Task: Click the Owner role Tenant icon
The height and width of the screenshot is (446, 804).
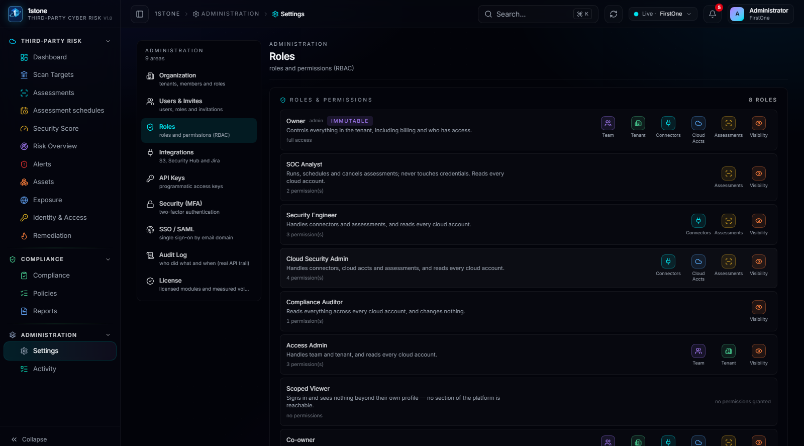Action: pyautogui.click(x=638, y=123)
